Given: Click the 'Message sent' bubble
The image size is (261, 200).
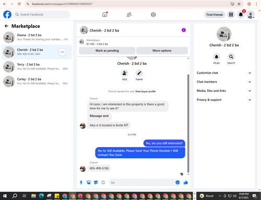Looking at the screenshot, I should click(99, 116).
